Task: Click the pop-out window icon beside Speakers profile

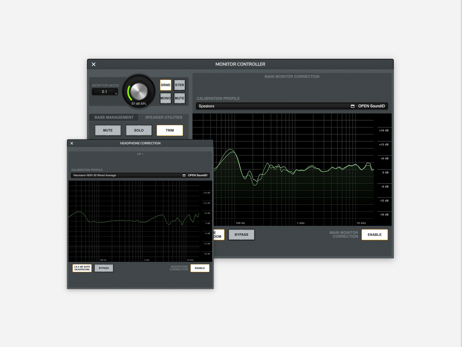Action: 353,106
